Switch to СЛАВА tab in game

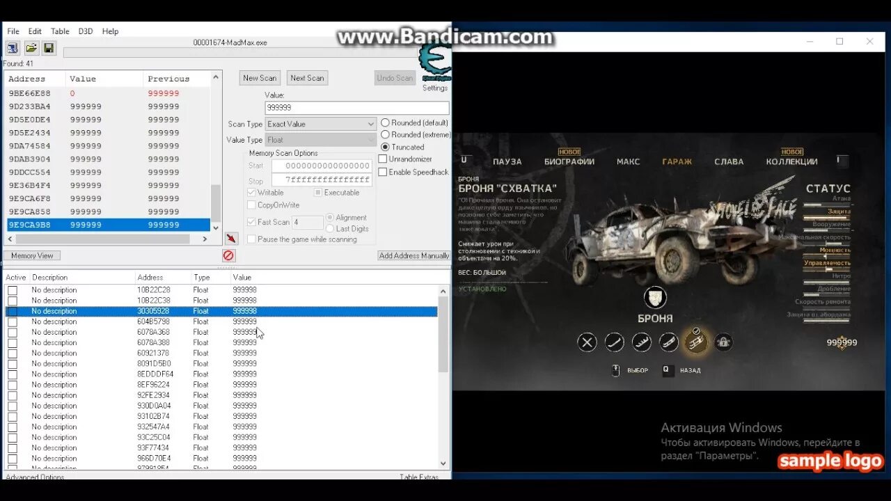click(x=729, y=161)
